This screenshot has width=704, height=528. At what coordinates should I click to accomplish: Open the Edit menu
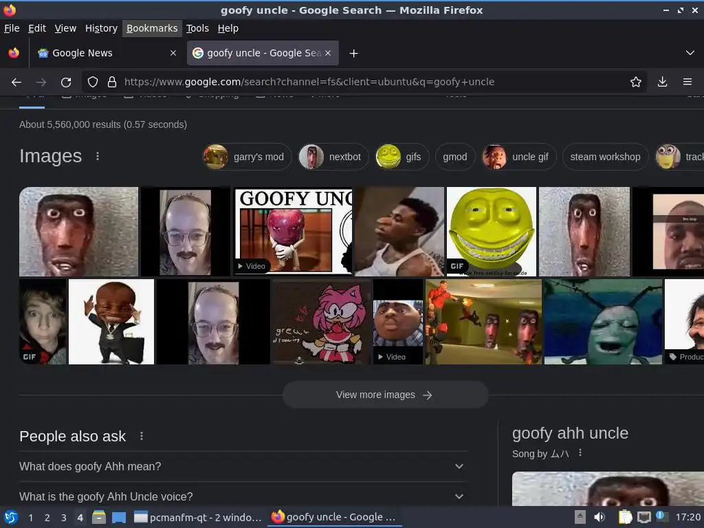tap(37, 28)
